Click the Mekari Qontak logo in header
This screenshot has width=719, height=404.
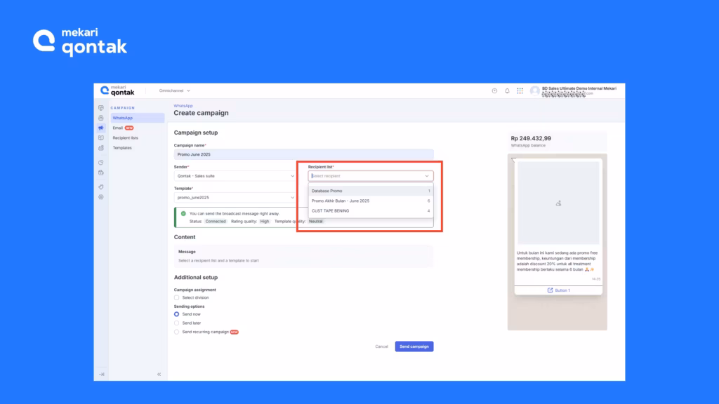(x=117, y=90)
